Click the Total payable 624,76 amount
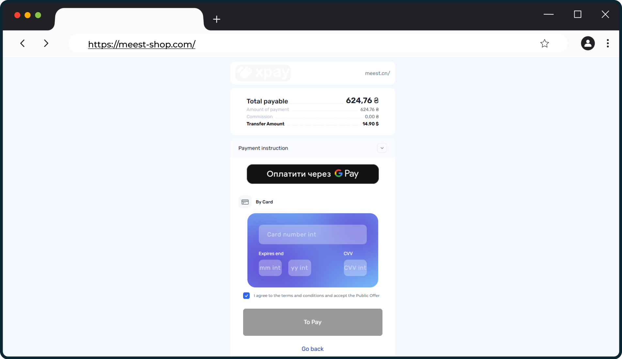 (362, 100)
